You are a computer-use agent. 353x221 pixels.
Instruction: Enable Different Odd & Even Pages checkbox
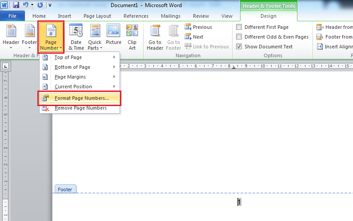coord(239,37)
